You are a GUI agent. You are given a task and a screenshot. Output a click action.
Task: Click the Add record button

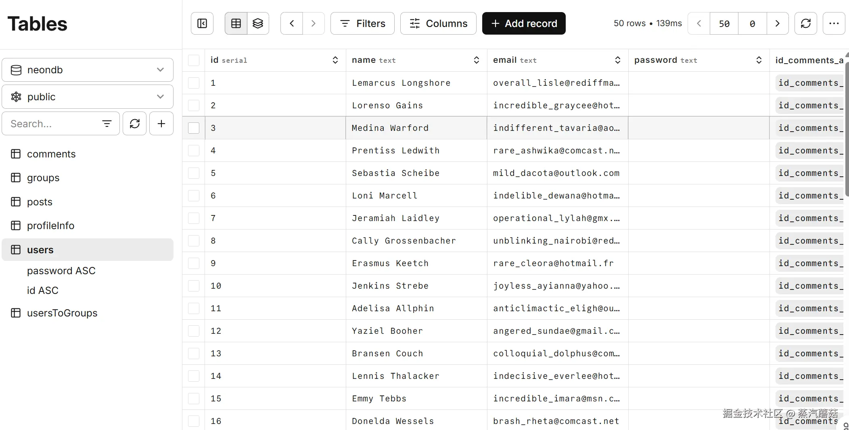(x=524, y=23)
